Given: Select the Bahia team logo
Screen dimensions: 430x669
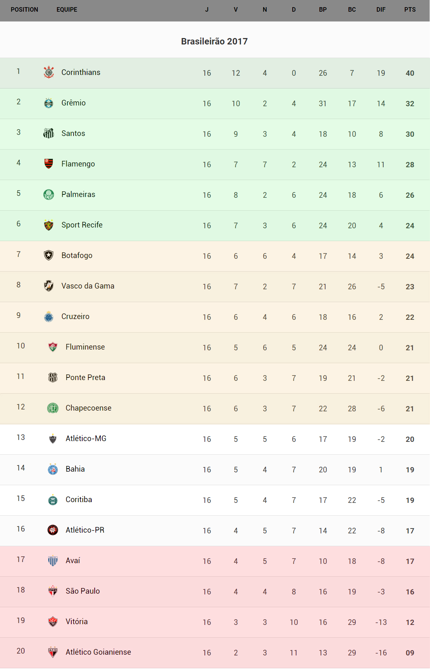Looking at the screenshot, I should click(x=53, y=469).
